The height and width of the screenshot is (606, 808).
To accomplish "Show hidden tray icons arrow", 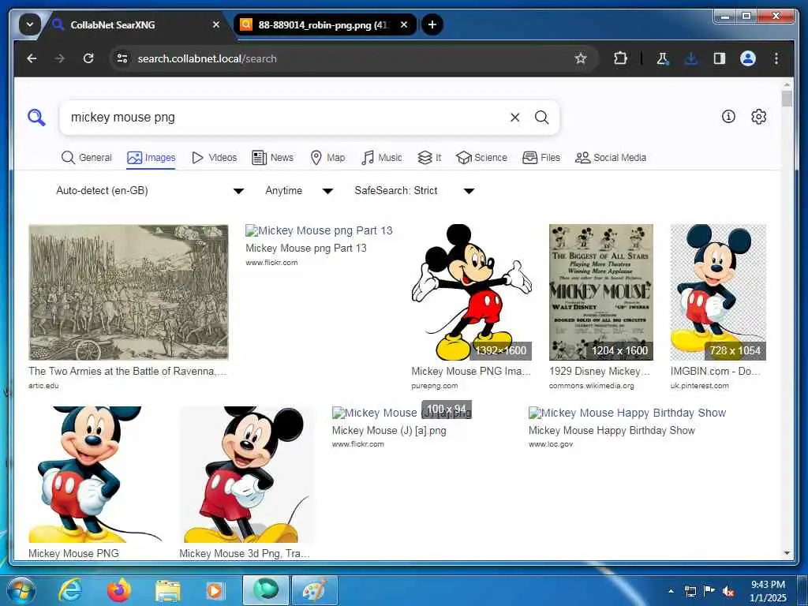I will pyautogui.click(x=671, y=591).
